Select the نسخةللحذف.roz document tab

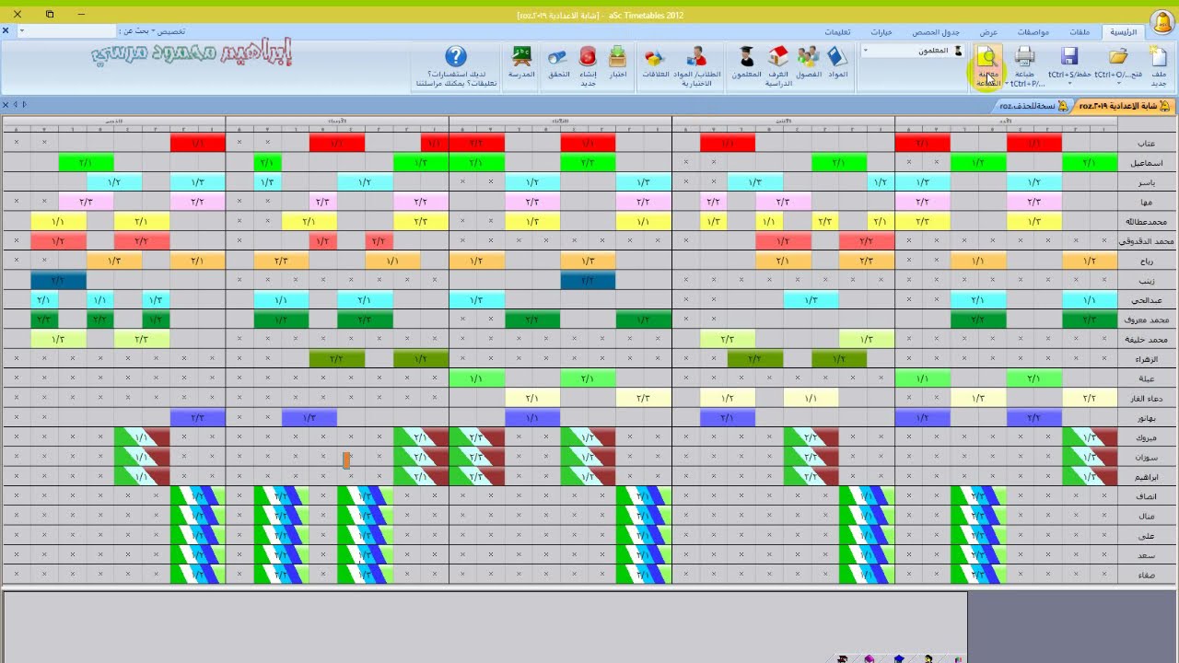(x=1033, y=106)
